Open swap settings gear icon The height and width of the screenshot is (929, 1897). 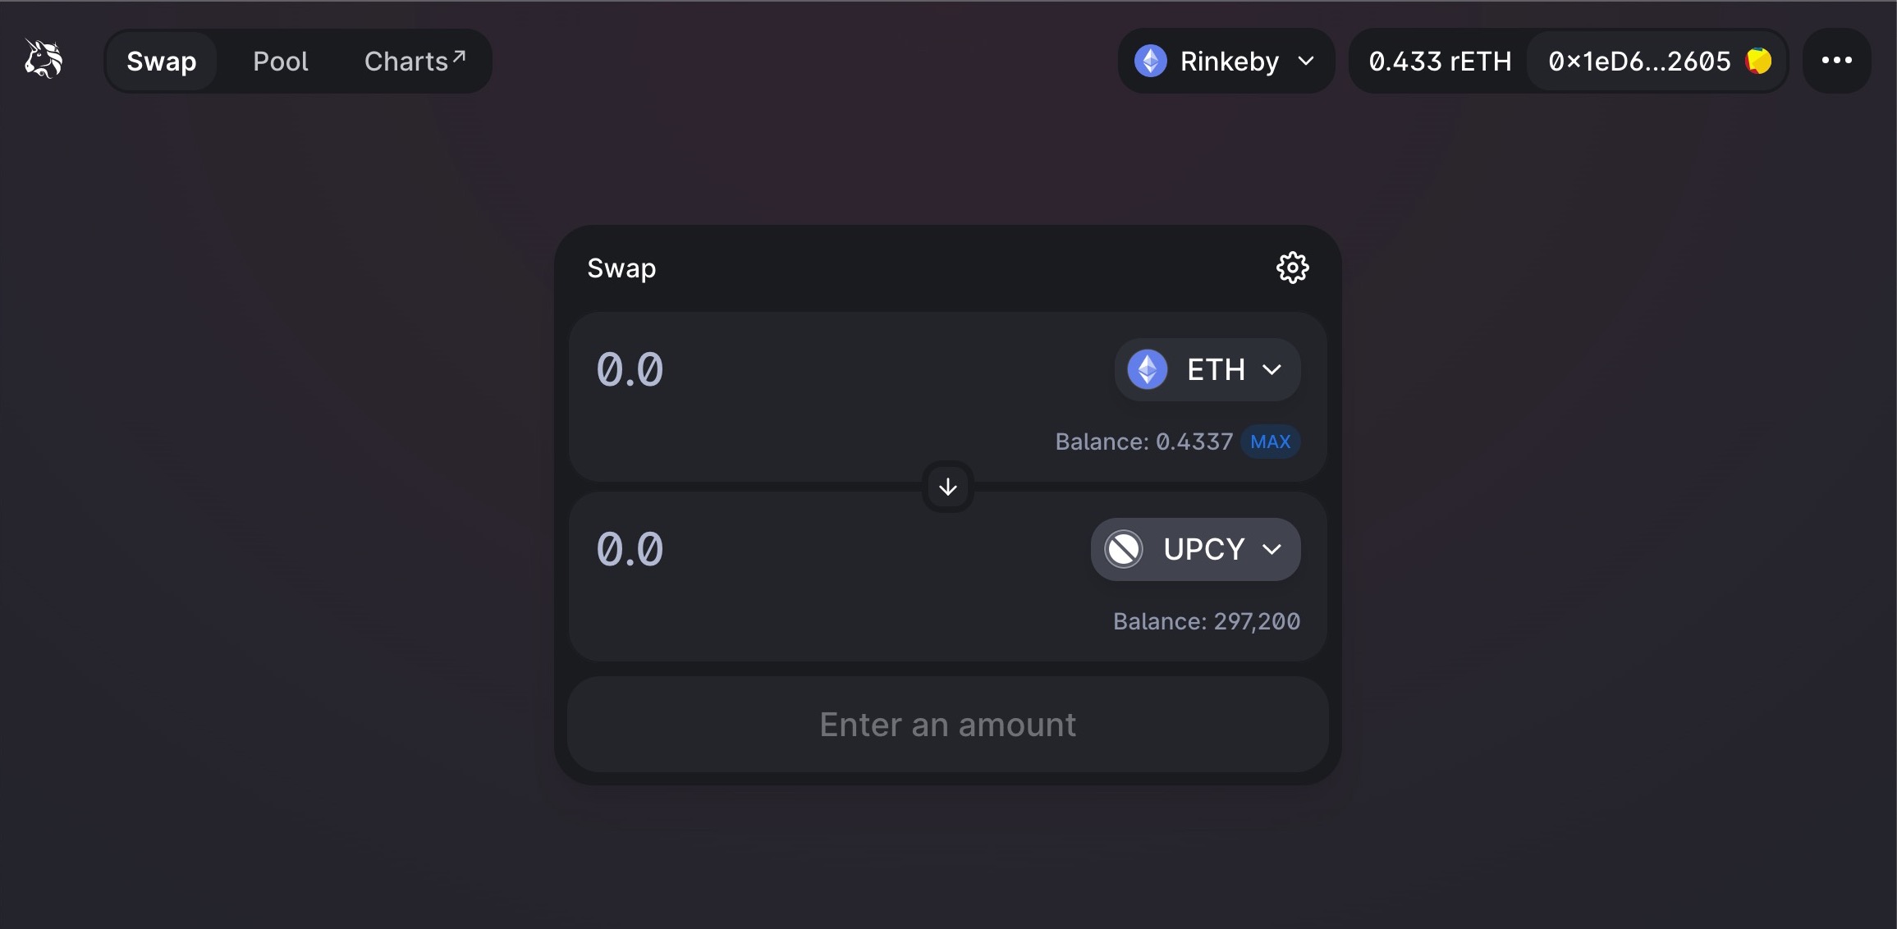pos(1292,268)
